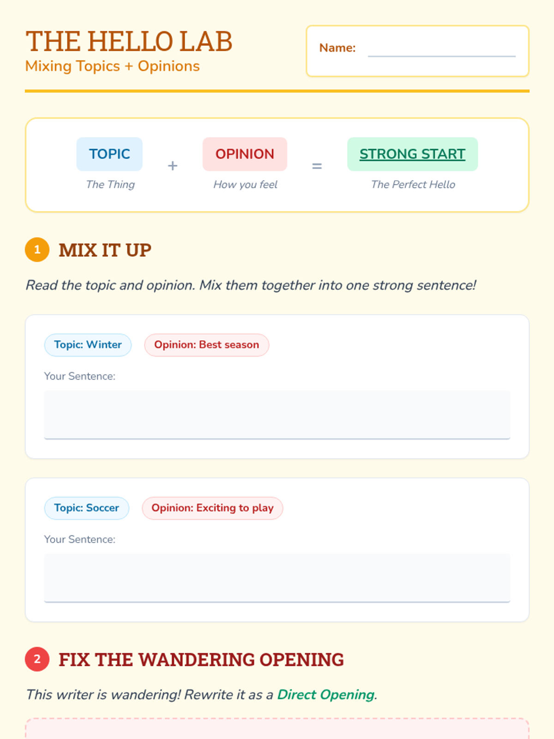Image resolution: width=554 pixels, height=739 pixels.
Task: Select the 'Opinion: Best season' tag
Action: pos(206,345)
